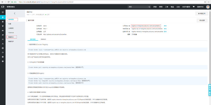Select webhook in the sidebar

pyautogui.click(x=11, y=32)
